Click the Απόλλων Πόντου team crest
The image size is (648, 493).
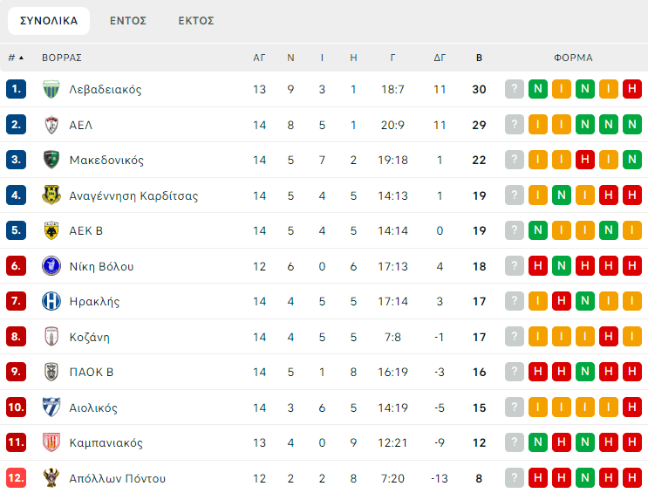(51, 478)
